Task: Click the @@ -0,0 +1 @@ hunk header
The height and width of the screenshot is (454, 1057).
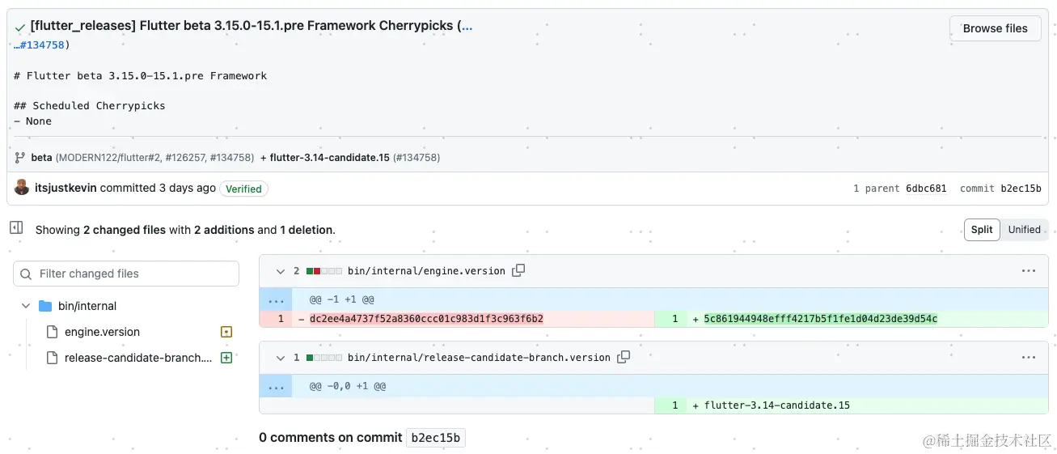Action: coord(348,386)
